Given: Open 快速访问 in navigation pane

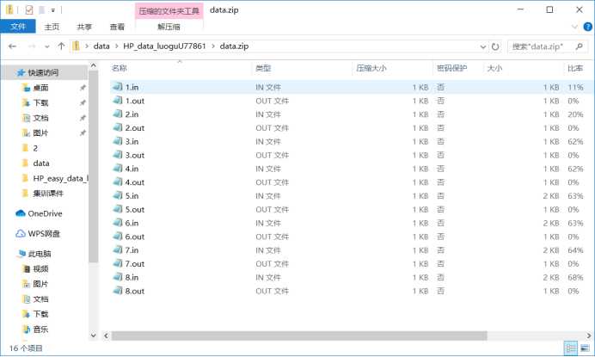Looking at the screenshot, I should click(x=43, y=72).
